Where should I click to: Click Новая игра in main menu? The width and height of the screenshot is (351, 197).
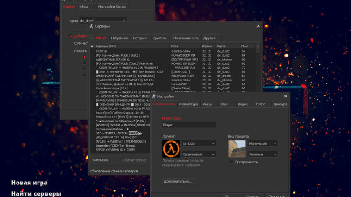coord(30,183)
